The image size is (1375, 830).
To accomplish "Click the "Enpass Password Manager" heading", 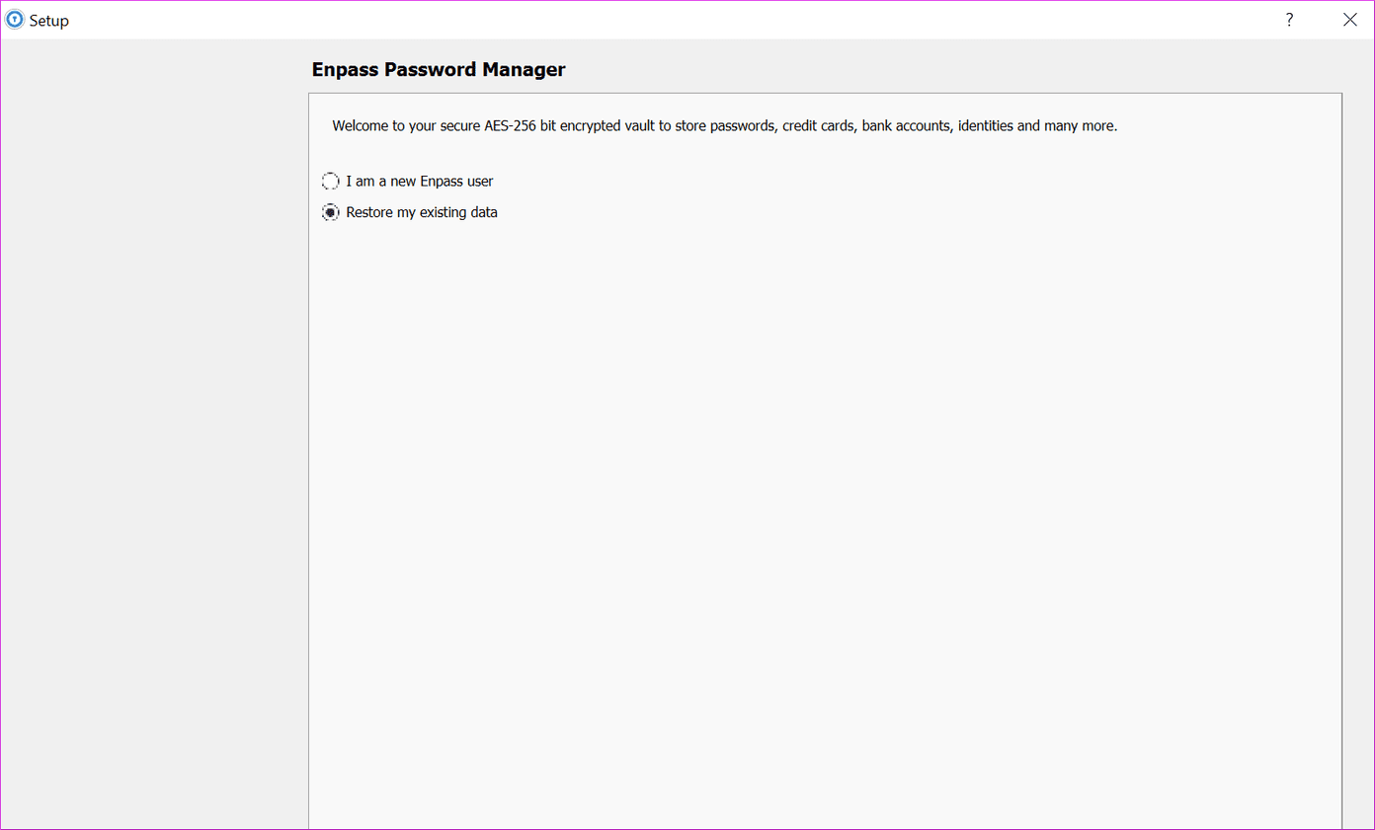I will (439, 69).
